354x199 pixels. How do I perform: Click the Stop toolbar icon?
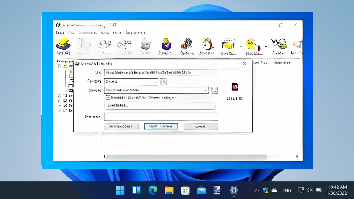[x=105, y=46]
